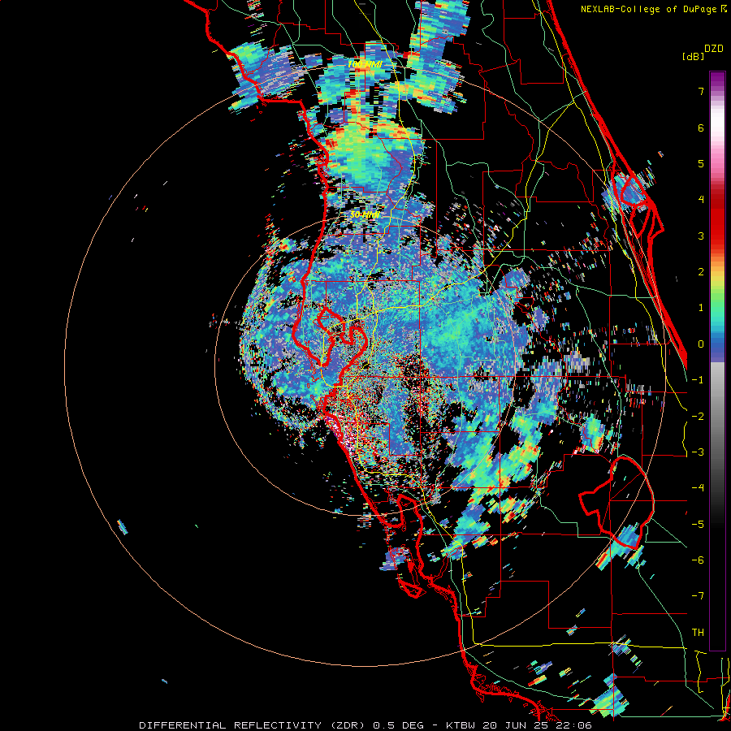
Task: Click the -6 scale label
Action: pyautogui.click(x=698, y=560)
